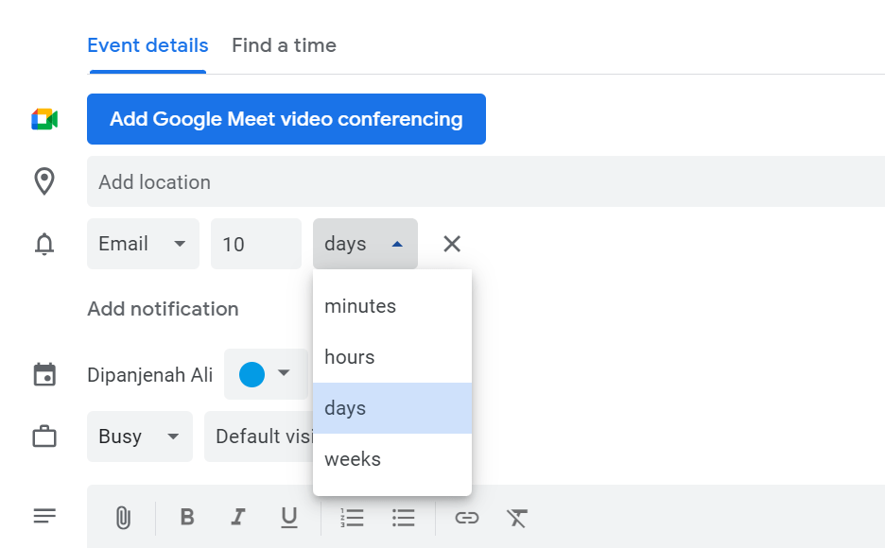
Task: Insert a numbered list
Action: (352, 518)
